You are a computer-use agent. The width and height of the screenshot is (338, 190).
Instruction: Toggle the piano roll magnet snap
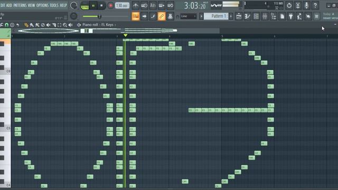[x=7, y=25]
